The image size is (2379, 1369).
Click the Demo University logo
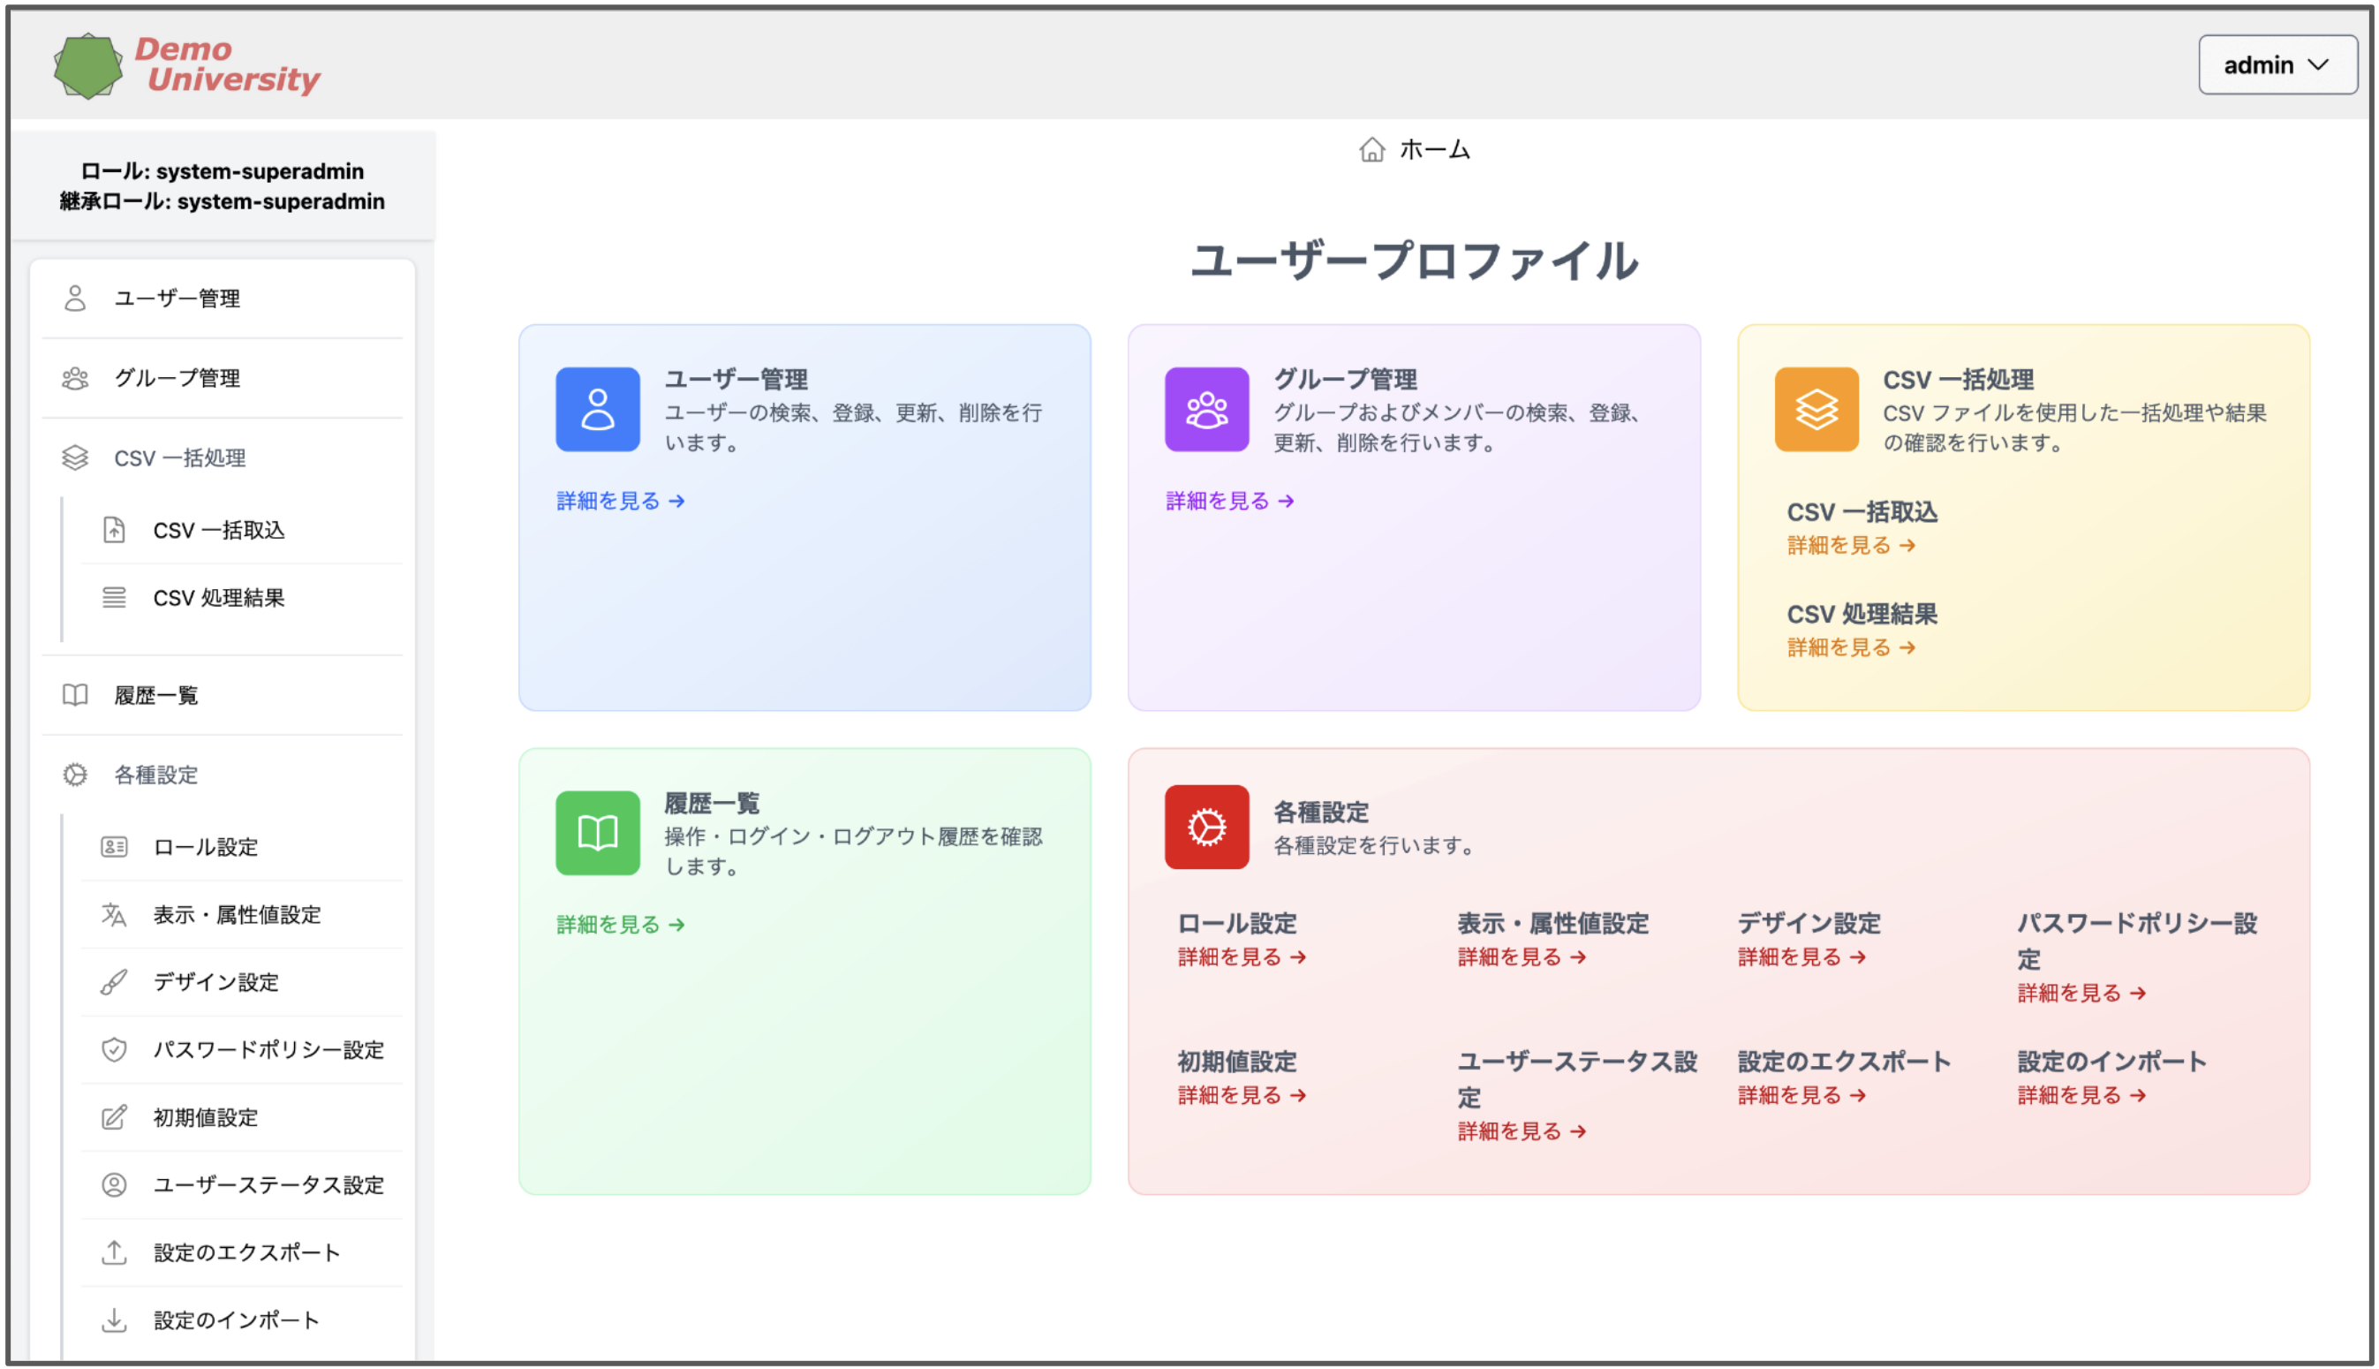pos(186,64)
